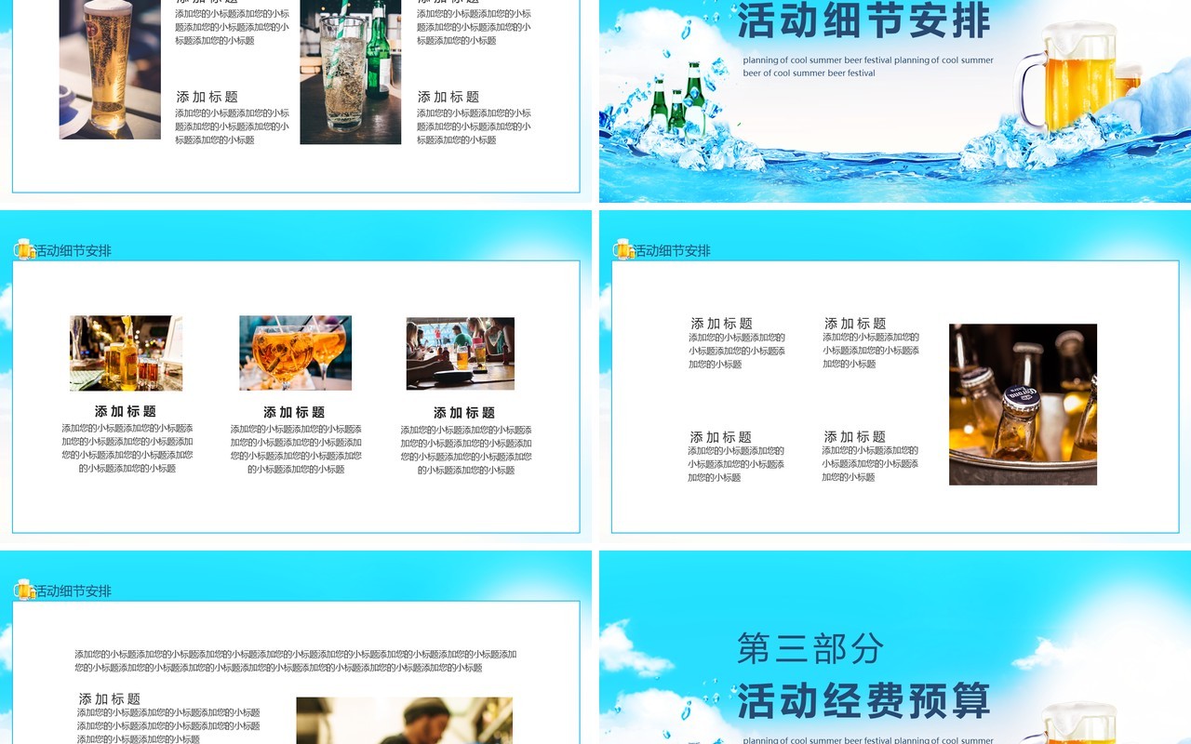This screenshot has width=1191, height=744.
Task: Click the beer mug icon heading the bottom-left slide
Action: point(24,590)
